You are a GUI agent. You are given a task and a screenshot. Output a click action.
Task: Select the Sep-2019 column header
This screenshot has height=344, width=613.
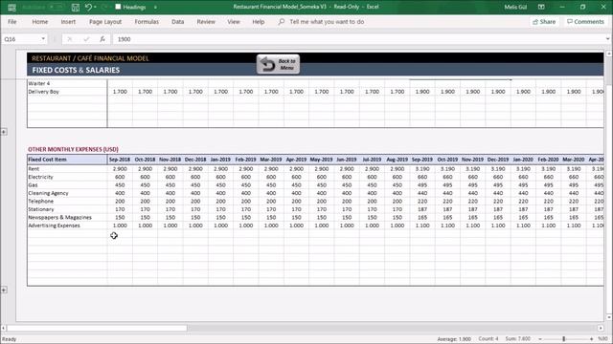[422, 160]
